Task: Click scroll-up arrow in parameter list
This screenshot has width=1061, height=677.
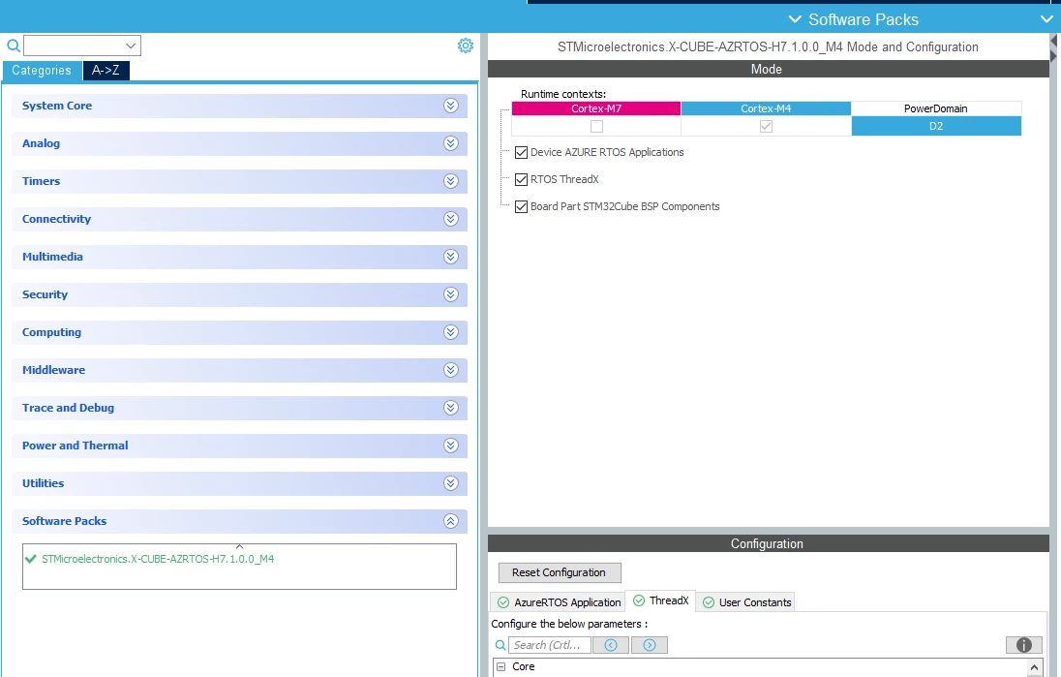Action: click(x=1035, y=667)
